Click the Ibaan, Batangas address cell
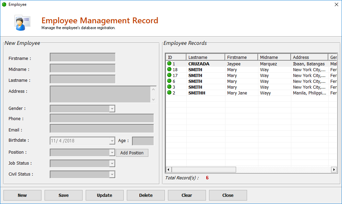The height and width of the screenshot is (204, 342). [x=309, y=64]
